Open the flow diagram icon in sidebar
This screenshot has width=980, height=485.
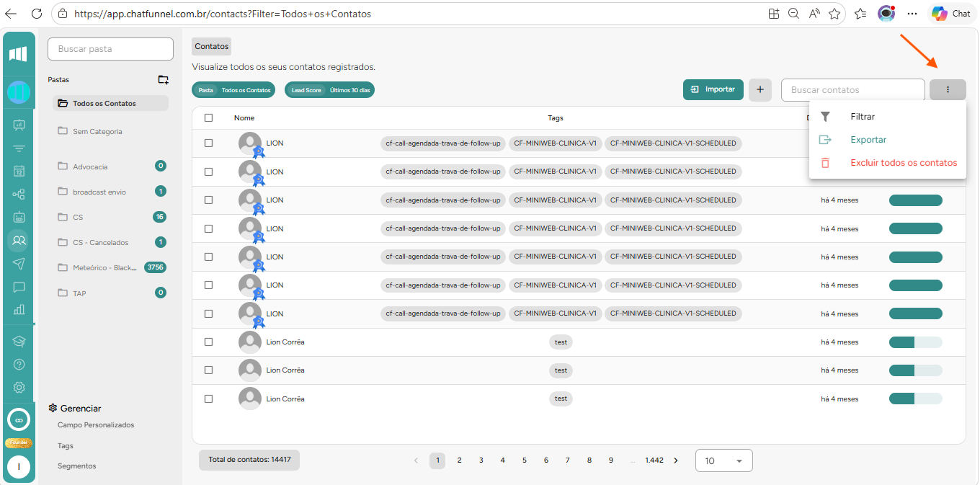(x=19, y=194)
